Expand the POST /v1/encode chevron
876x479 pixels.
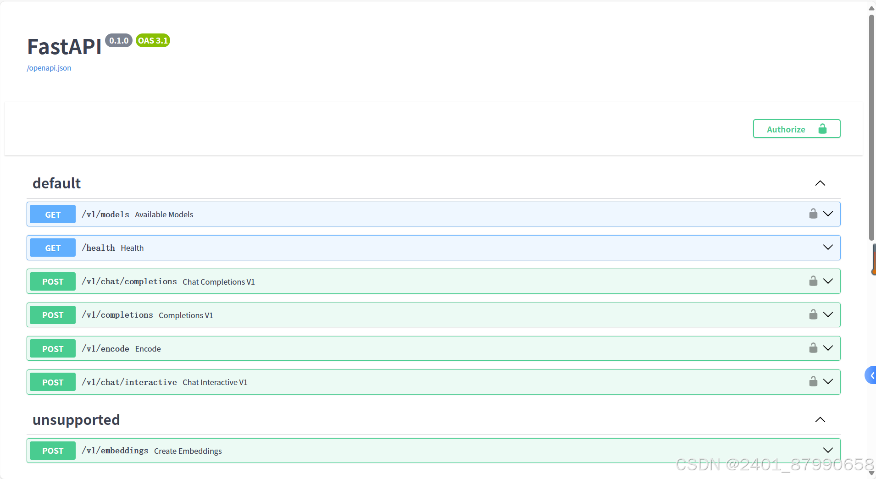coord(828,348)
